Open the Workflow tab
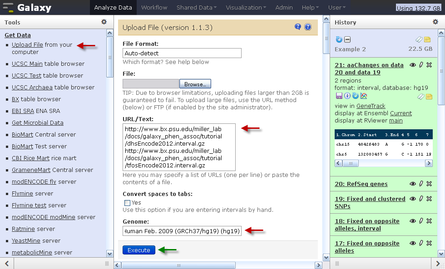 click(x=154, y=7)
